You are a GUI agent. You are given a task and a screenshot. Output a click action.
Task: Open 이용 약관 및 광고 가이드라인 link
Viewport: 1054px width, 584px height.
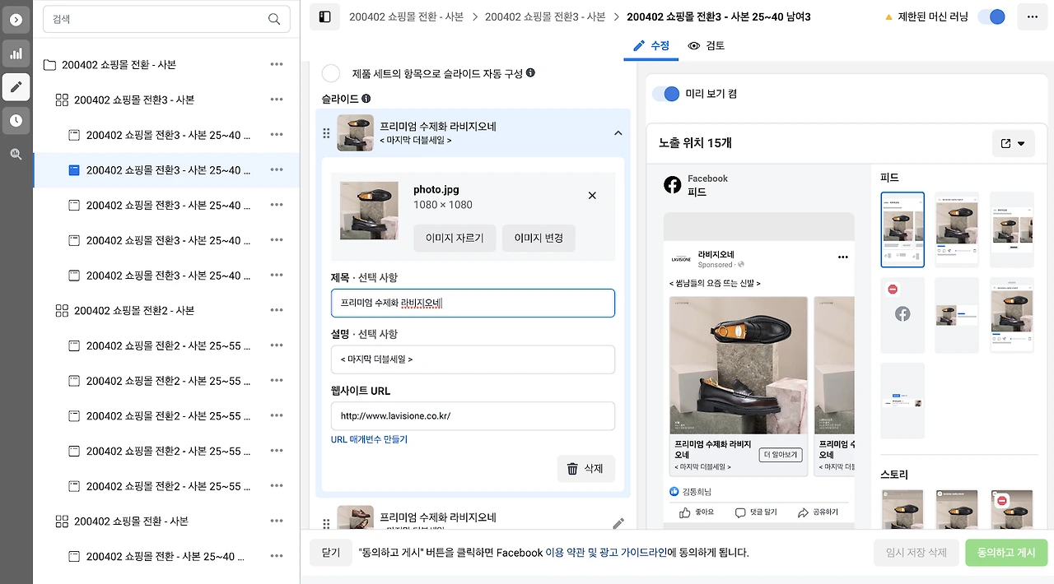click(606, 553)
